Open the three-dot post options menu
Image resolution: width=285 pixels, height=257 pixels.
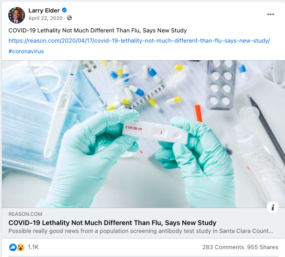[x=271, y=14]
